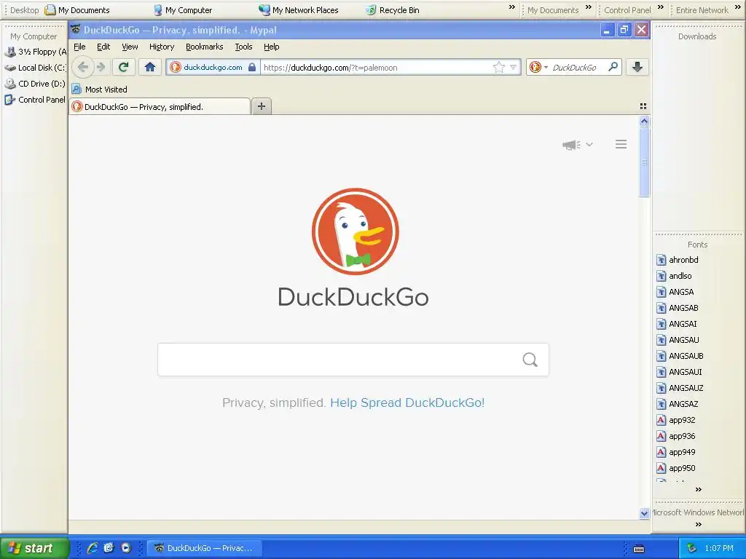Open a new tab with plus button

point(262,106)
